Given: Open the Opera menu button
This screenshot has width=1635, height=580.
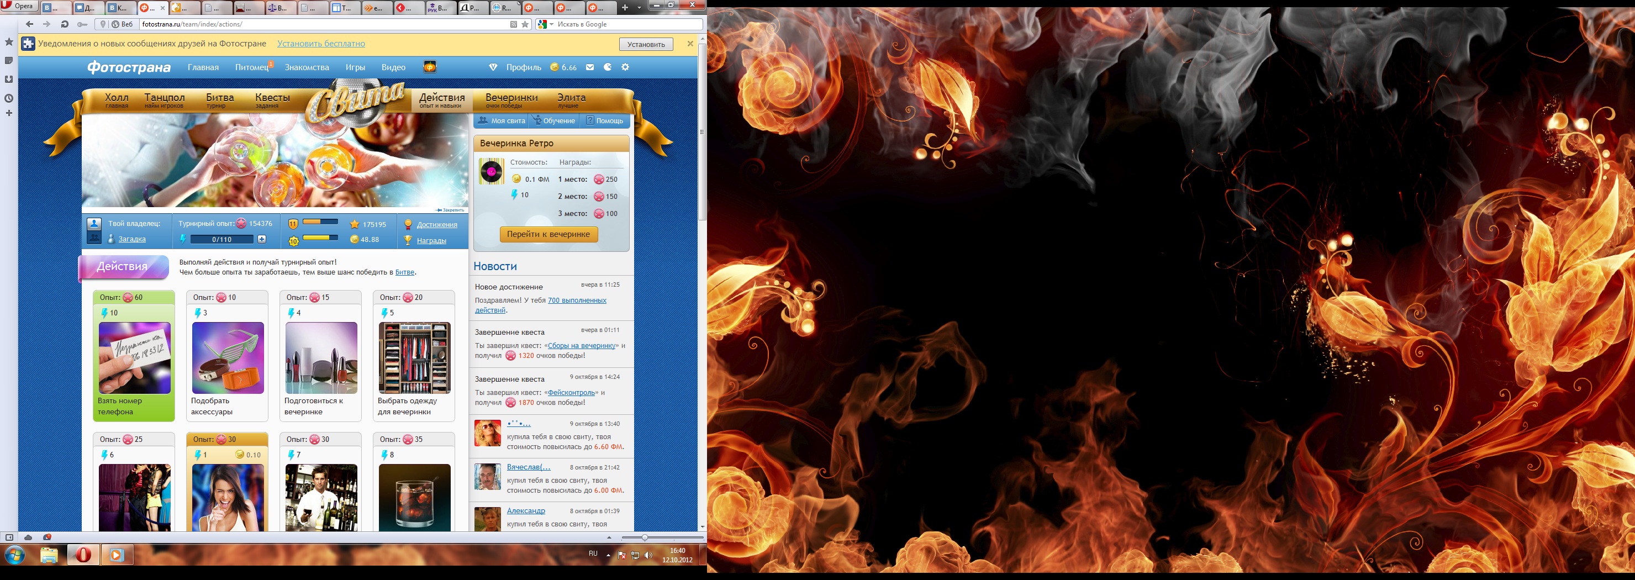Looking at the screenshot, I should click(x=18, y=6).
